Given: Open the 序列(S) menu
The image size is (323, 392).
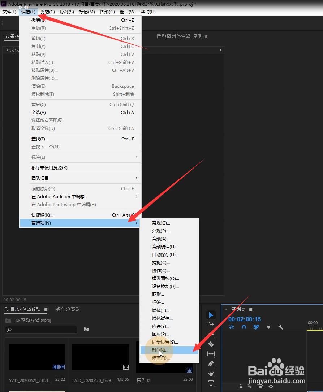Looking at the screenshot, I should pos(67,12).
